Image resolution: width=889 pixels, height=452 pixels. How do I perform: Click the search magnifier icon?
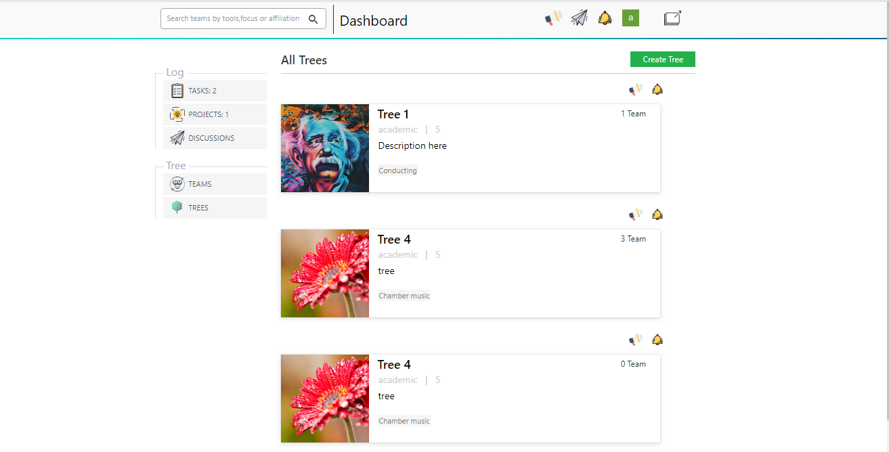tap(313, 19)
